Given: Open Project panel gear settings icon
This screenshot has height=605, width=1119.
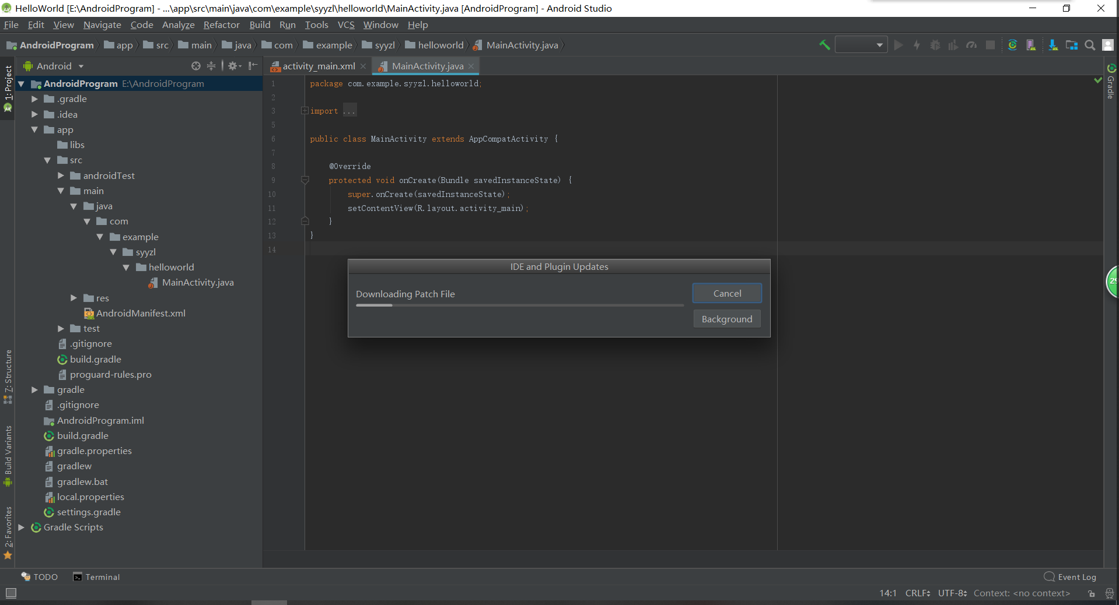Looking at the screenshot, I should tap(234, 66).
